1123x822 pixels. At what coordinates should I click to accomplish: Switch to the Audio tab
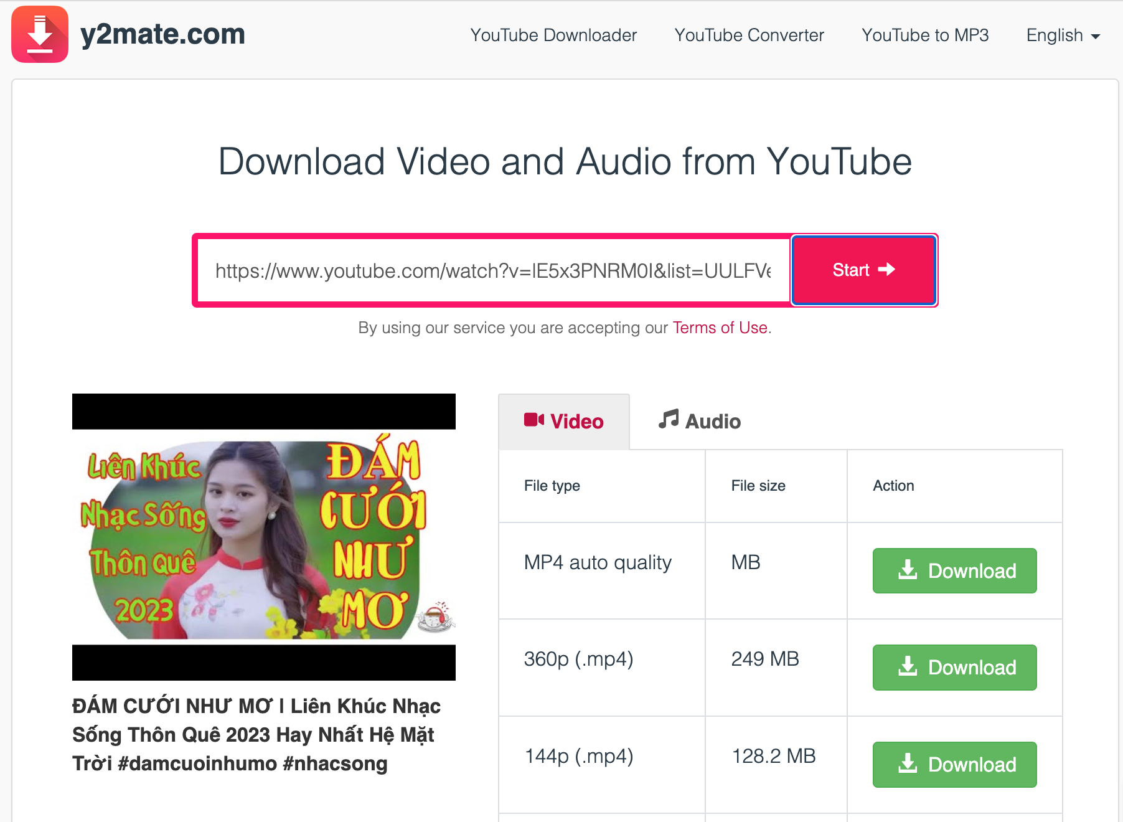pyautogui.click(x=700, y=422)
